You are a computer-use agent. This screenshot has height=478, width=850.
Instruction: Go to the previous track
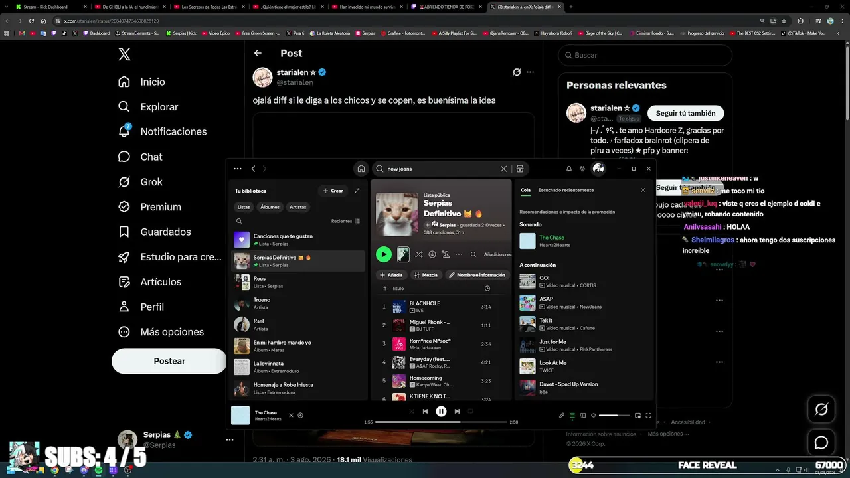426,412
